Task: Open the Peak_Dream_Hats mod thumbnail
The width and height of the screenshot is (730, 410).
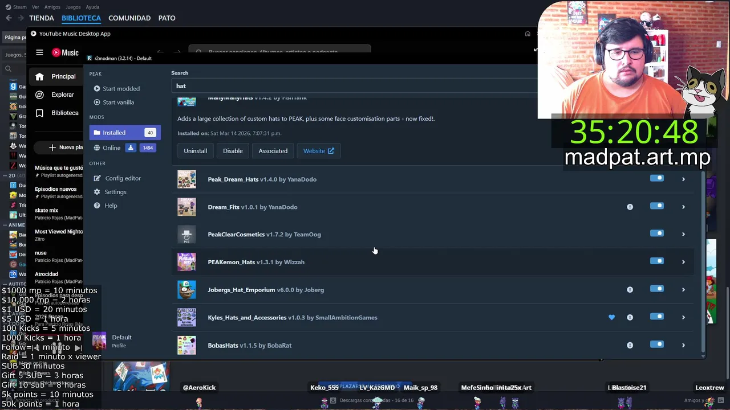Action: [x=186, y=179]
